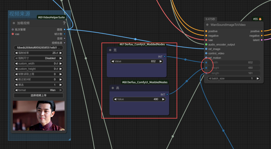Click the height input socket
The width and height of the screenshot is (271, 149).
206,68
